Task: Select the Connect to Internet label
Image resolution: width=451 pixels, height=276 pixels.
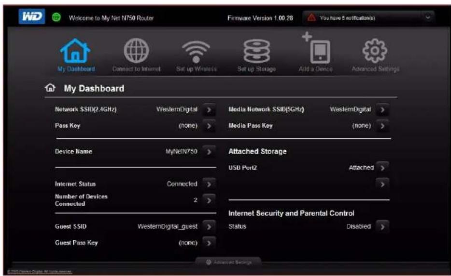Action: pos(136,69)
